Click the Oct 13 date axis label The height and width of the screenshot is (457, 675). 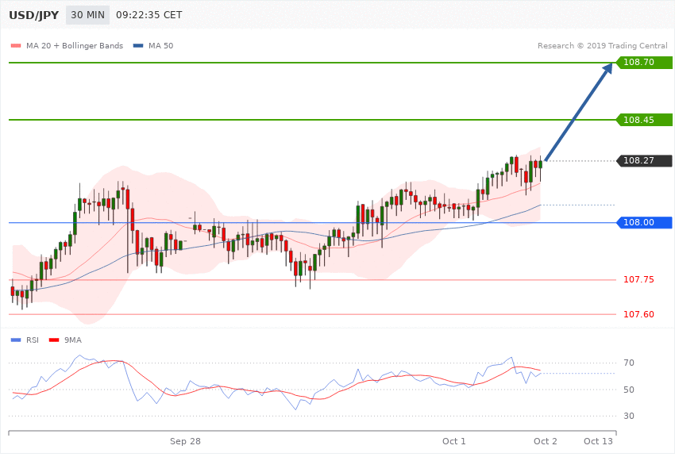tap(599, 441)
